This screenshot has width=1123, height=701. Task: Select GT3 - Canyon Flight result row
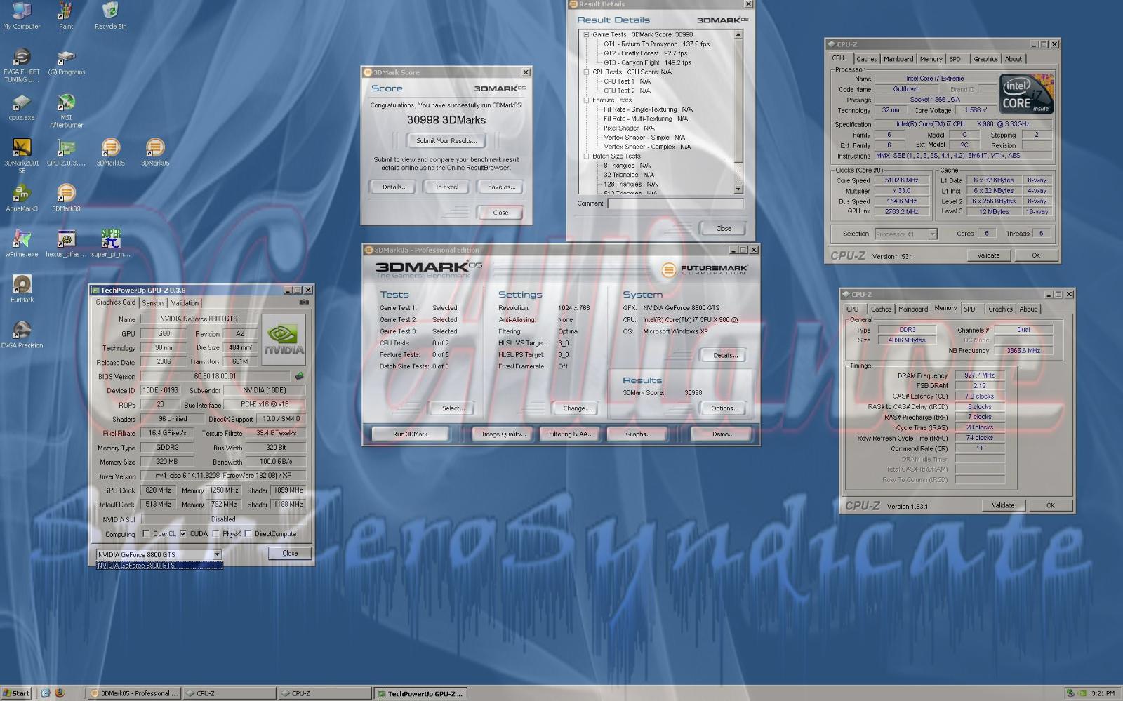click(647, 62)
